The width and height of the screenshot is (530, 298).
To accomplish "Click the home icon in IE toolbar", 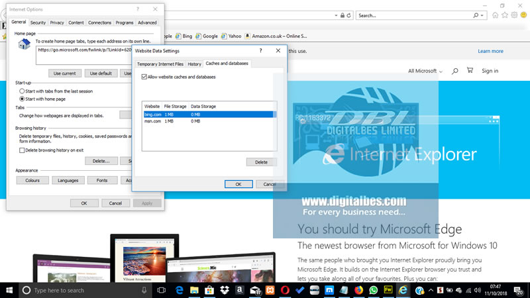I will (x=495, y=15).
